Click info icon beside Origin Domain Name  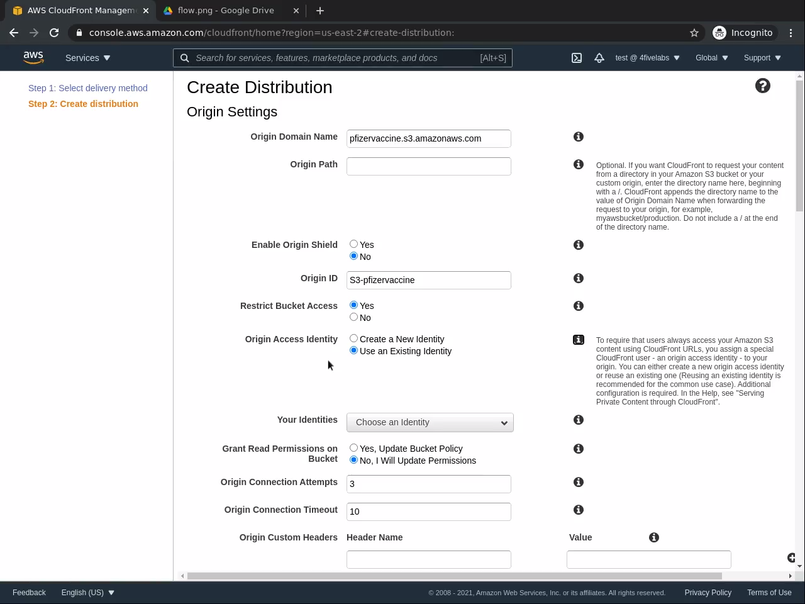point(579,137)
